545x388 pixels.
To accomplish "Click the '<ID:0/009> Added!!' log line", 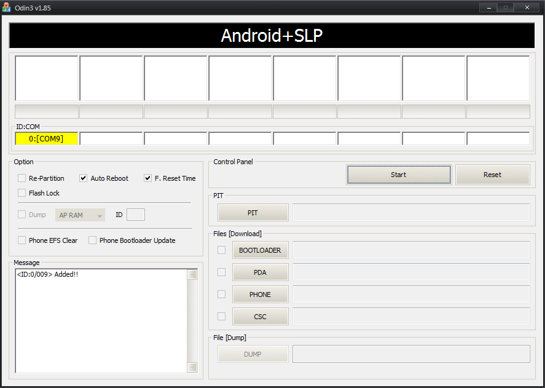I will pyautogui.click(x=47, y=274).
